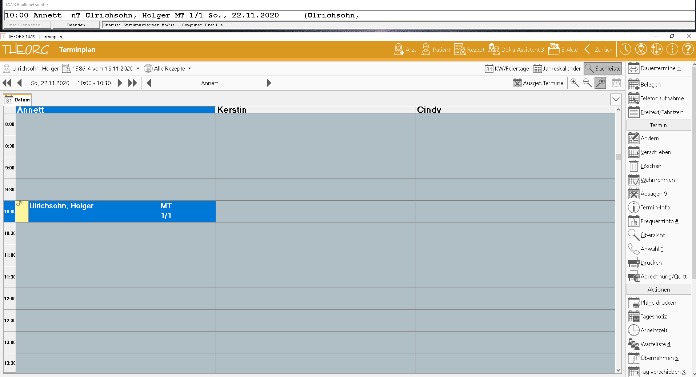Click the Rezept prescription icon

(460, 49)
